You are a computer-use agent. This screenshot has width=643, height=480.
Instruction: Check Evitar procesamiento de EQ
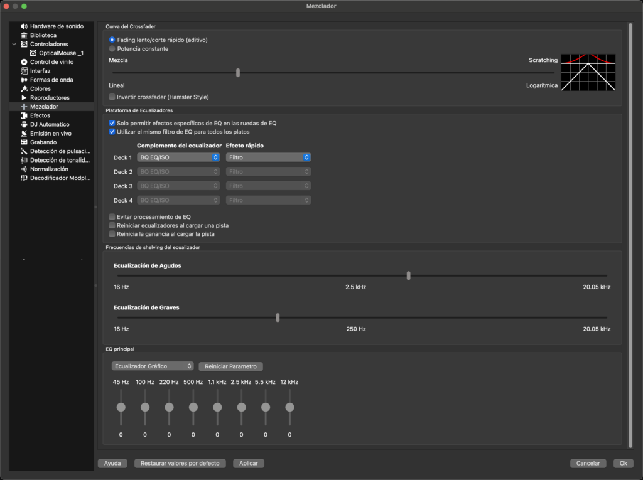pyautogui.click(x=112, y=217)
